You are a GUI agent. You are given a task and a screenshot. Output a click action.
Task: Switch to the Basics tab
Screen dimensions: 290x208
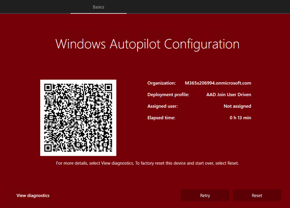(98, 7)
